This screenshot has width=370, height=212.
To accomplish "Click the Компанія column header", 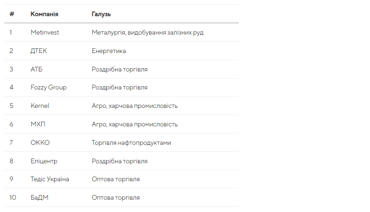I will click(x=45, y=14).
